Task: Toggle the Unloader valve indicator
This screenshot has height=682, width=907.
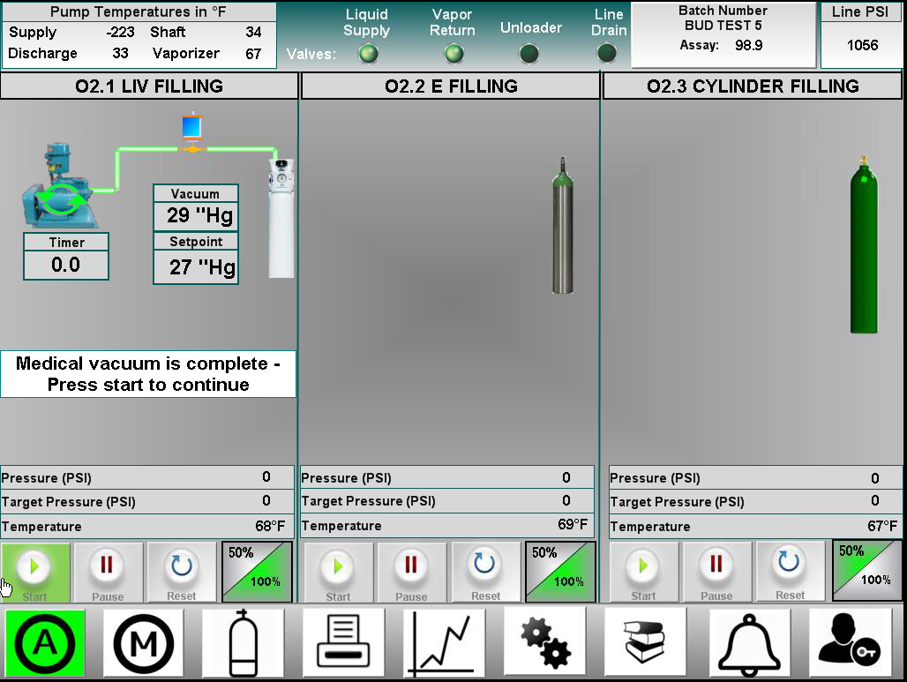Action: (528, 54)
